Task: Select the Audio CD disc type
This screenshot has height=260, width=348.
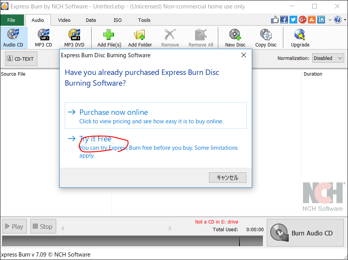Action: point(13,38)
